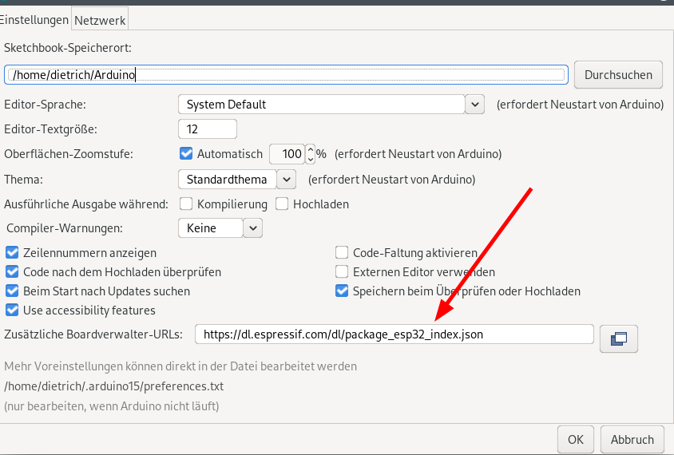Enable Code-Faltung aktivieren
This screenshot has width=674, height=455.
pos(342,252)
